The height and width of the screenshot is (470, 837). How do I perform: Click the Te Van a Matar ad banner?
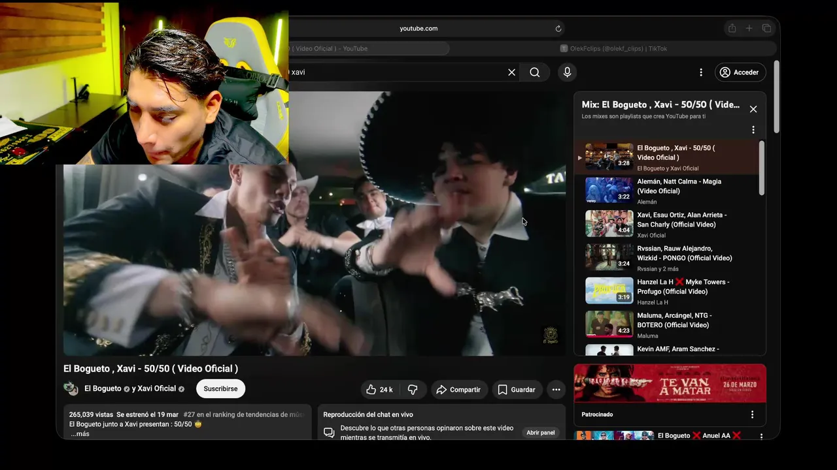click(x=670, y=383)
